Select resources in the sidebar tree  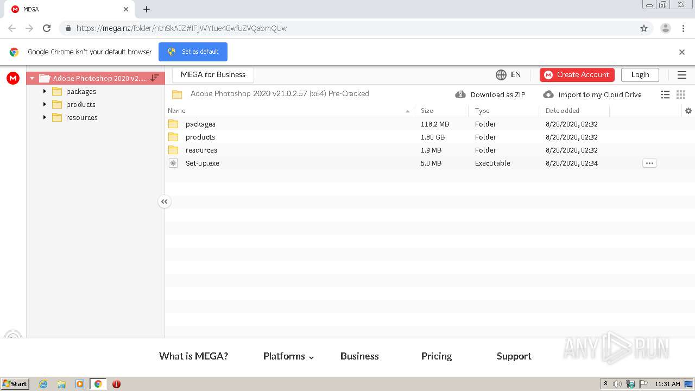click(x=81, y=117)
